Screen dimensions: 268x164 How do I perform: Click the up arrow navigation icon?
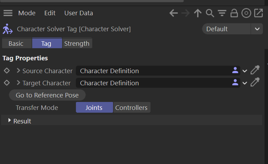(x=198, y=13)
